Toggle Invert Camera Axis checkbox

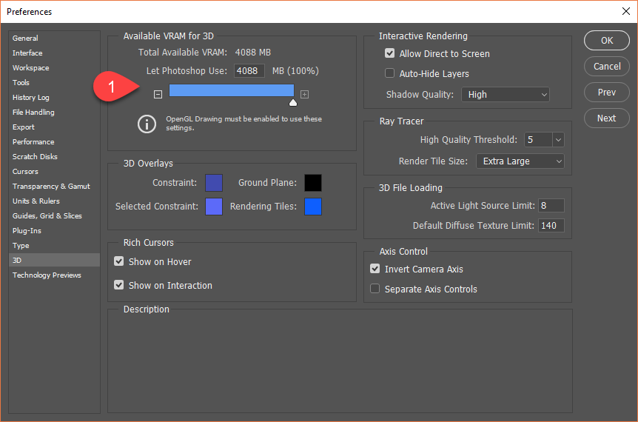click(375, 269)
